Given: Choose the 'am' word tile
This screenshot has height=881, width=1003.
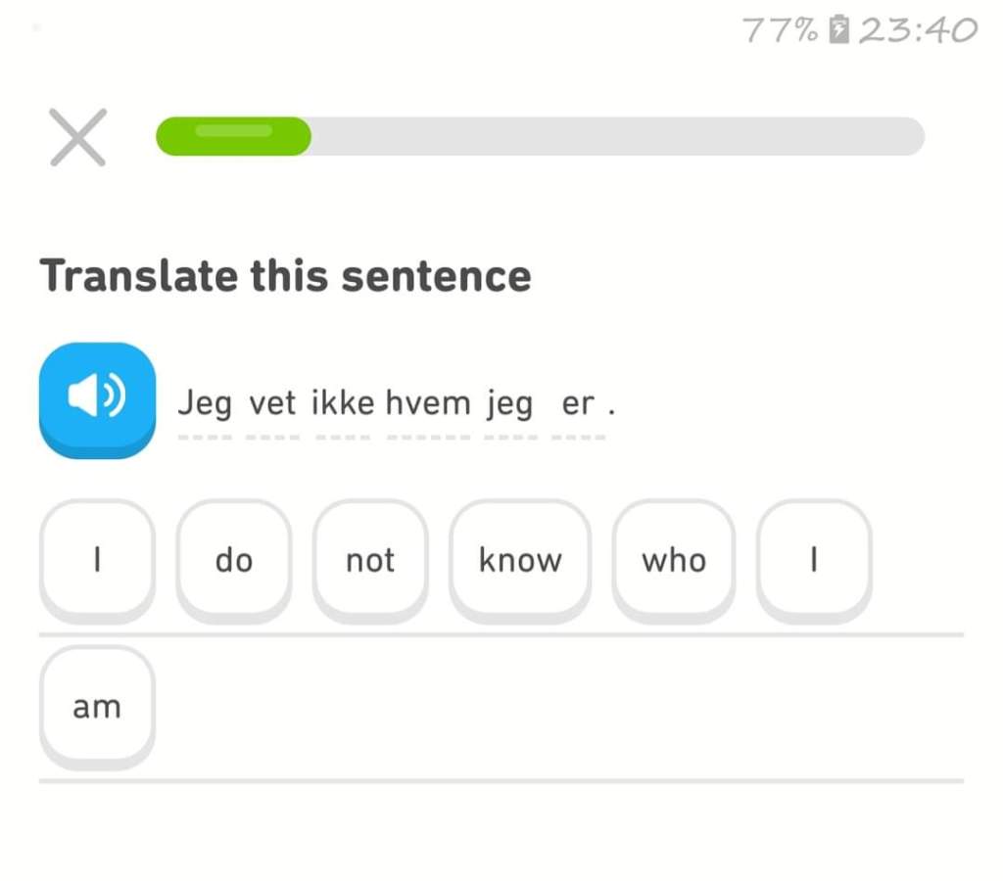Looking at the screenshot, I should (97, 707).
